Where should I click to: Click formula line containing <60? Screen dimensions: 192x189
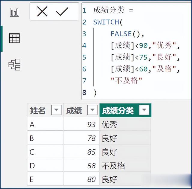[x=145, y=69]
